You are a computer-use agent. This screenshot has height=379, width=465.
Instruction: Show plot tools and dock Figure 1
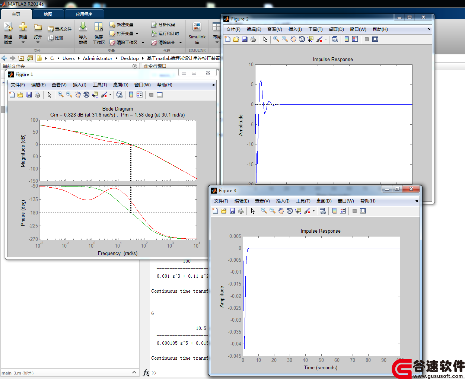pyautogui.click(x=160, y=95)
